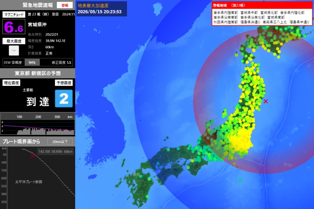The width and height of the screenshot is (314, 209).
Task: Click the red X on the plate cross-section
Action: click(x=33, y=156)
